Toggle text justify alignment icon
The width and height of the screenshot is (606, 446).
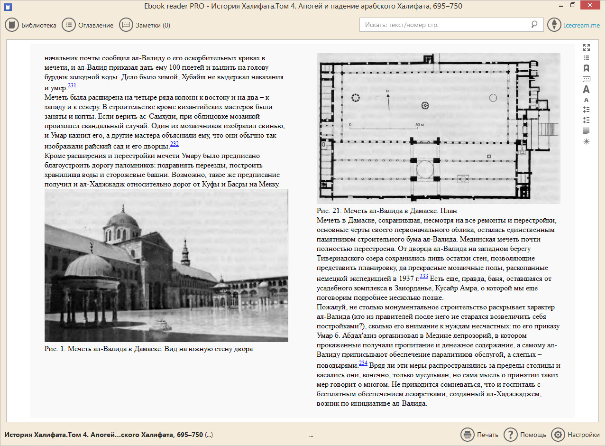587,130
